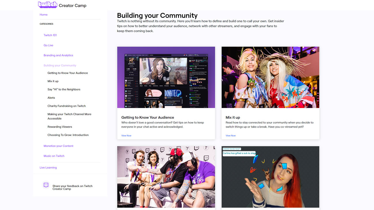The image size is (374, 210).
Task: Open Making your Twitch Channel More Accessible
Action: coord(69,116)
